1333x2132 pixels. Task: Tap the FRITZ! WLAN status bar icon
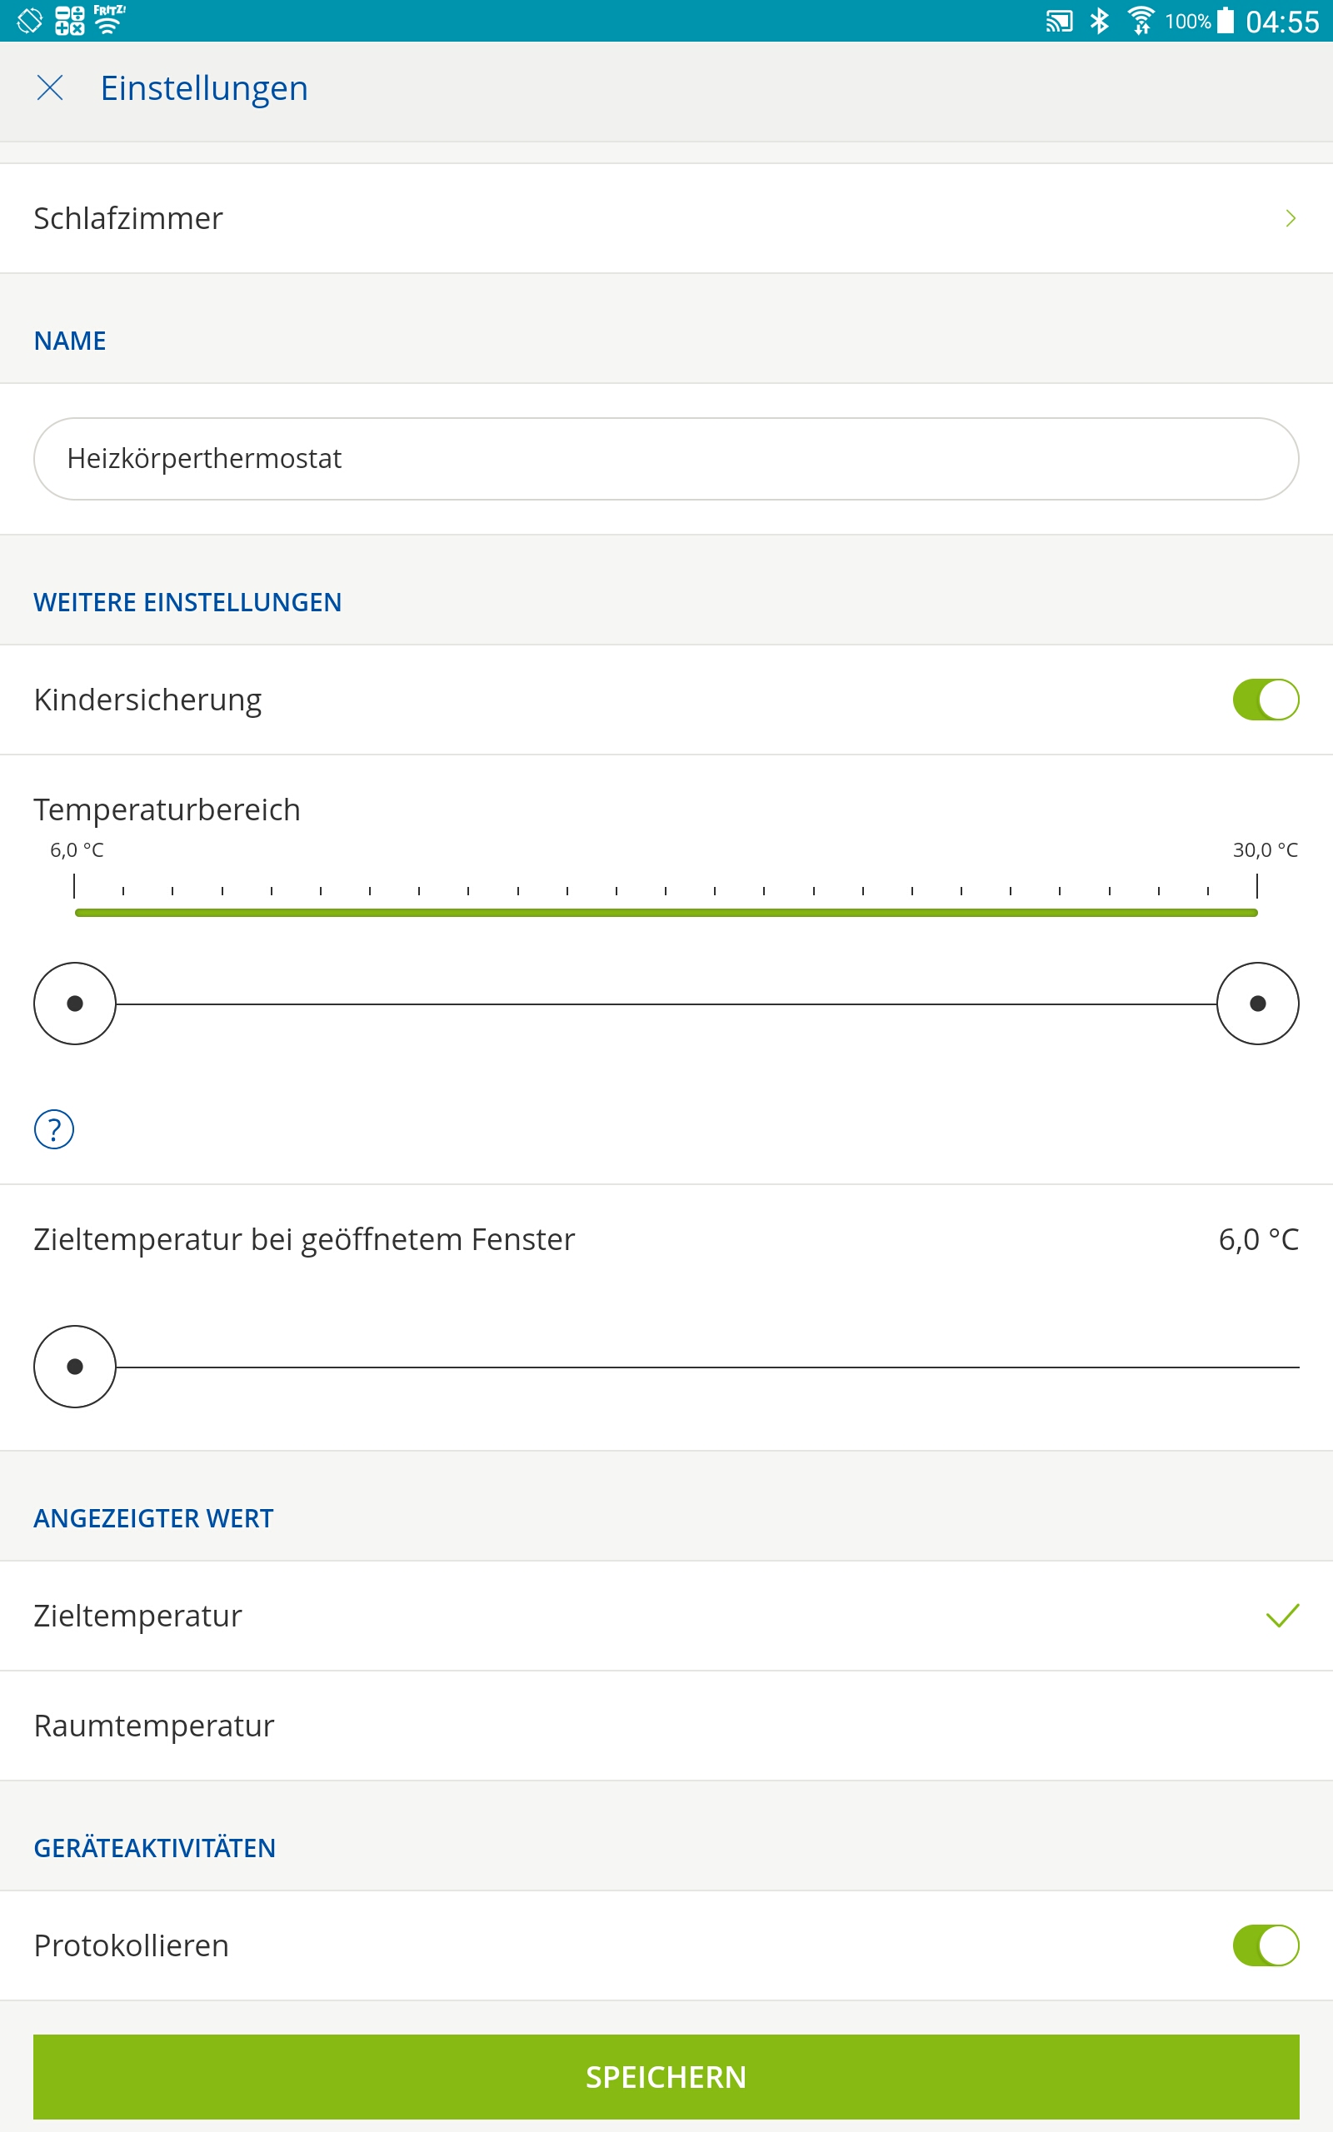coord(108,19)
